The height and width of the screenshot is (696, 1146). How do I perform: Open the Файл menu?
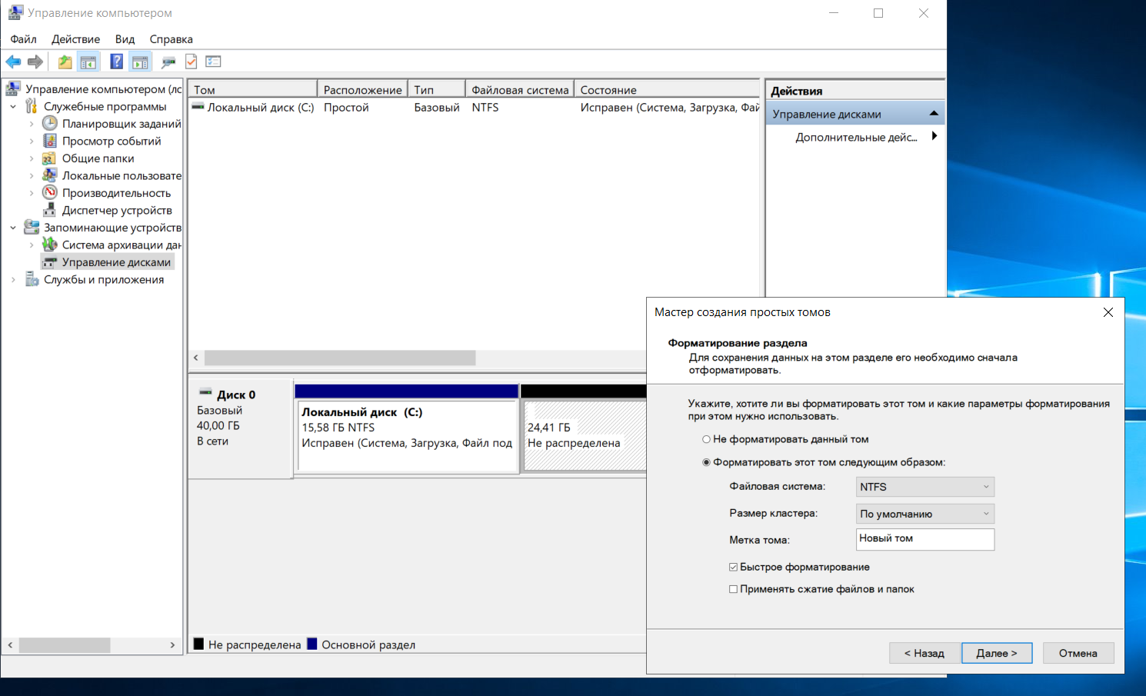(x=23, y=39)
